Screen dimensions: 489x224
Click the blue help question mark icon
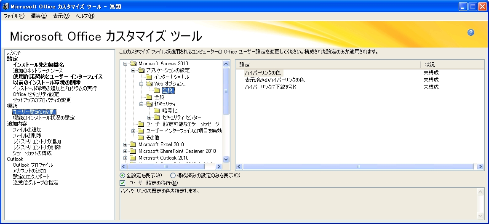[x=471, y=33]
